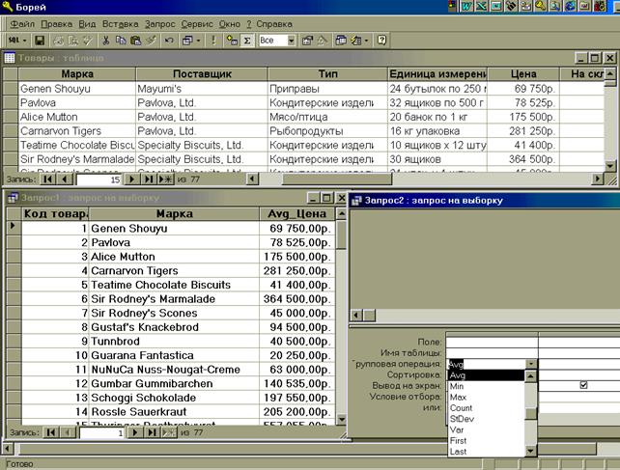Open the Окно menu
Image resolution: width=620 pixels, height=470 pixels.
tap(229, 24)
